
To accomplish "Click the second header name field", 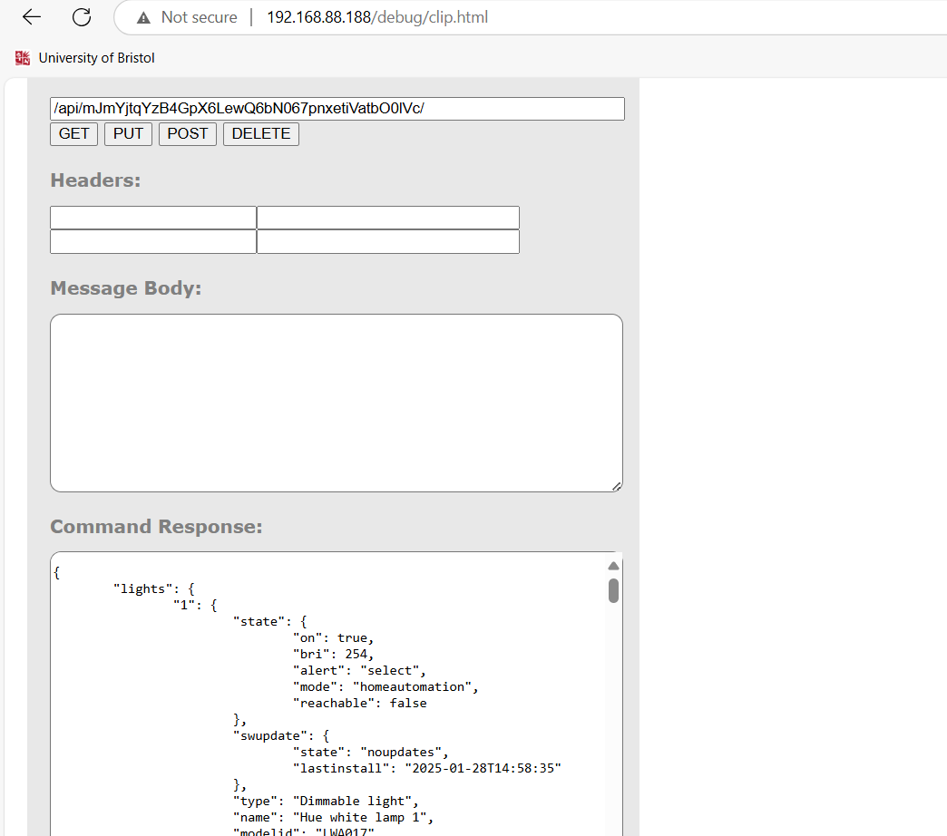I will (x=153, y=241).
